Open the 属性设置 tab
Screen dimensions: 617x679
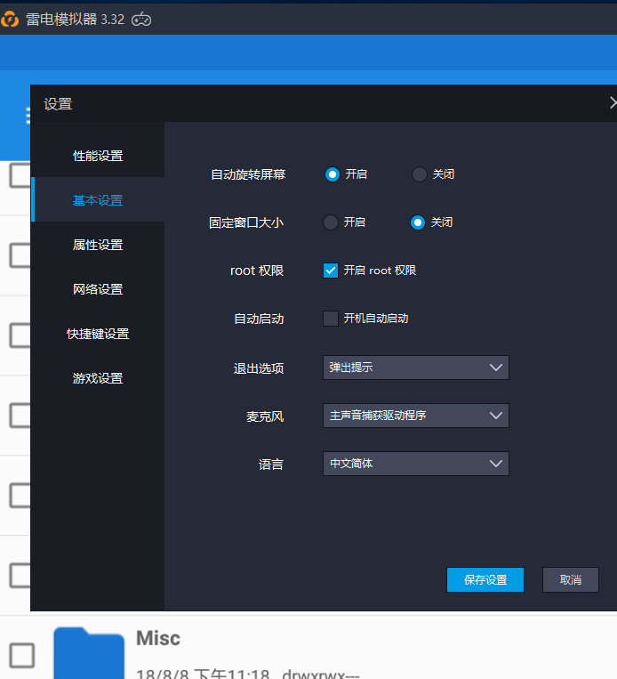[98, 245]
